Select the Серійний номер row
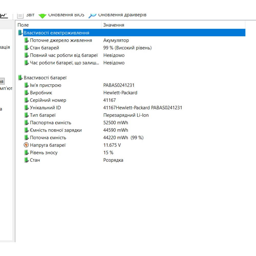The width and height of the screenshot is (256, 256). click(x=48, y=100)
